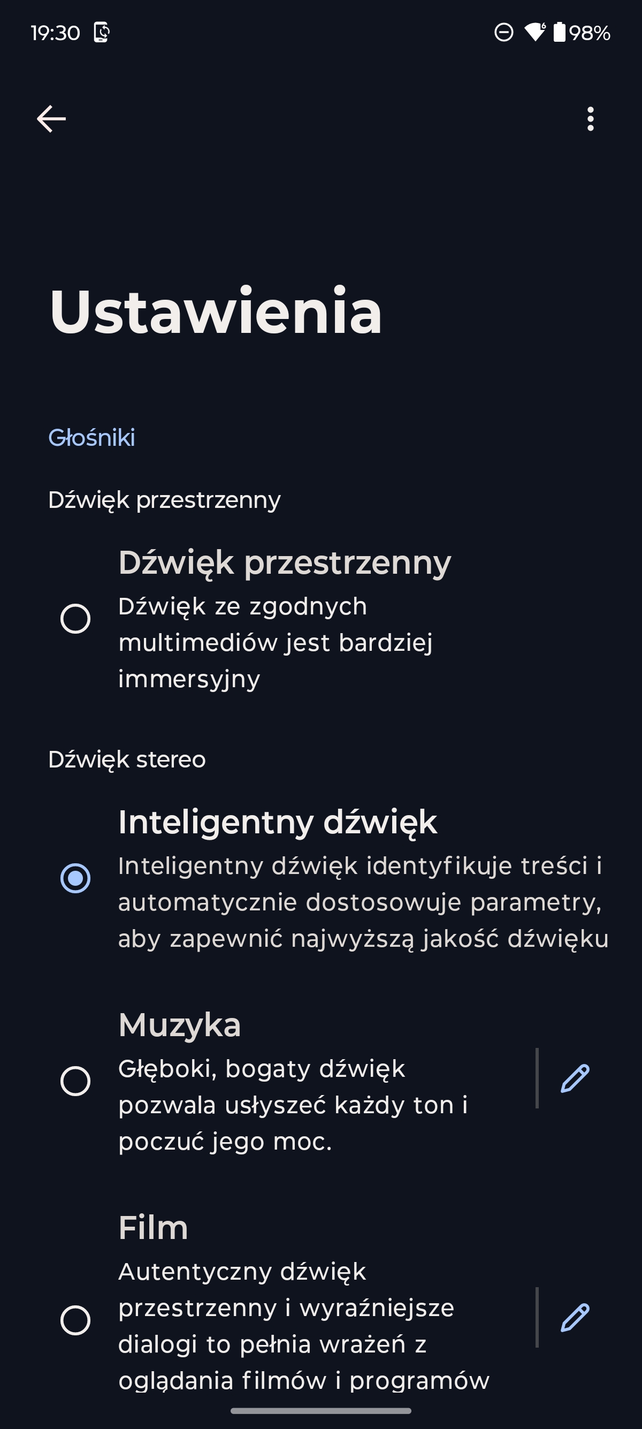Screen dimensions: 642x1429
Task: Select the Dźwięk przestrzenny radio button
Action: [75, 619]
